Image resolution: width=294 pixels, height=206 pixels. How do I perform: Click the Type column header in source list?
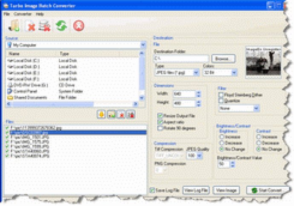point(88,54)
